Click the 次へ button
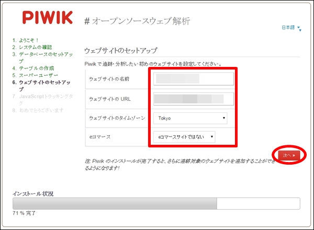Screen dimensions: 314x230 point(289,155)
